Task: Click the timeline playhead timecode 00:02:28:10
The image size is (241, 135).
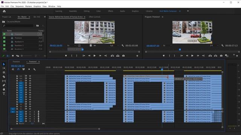Action: 18,66
